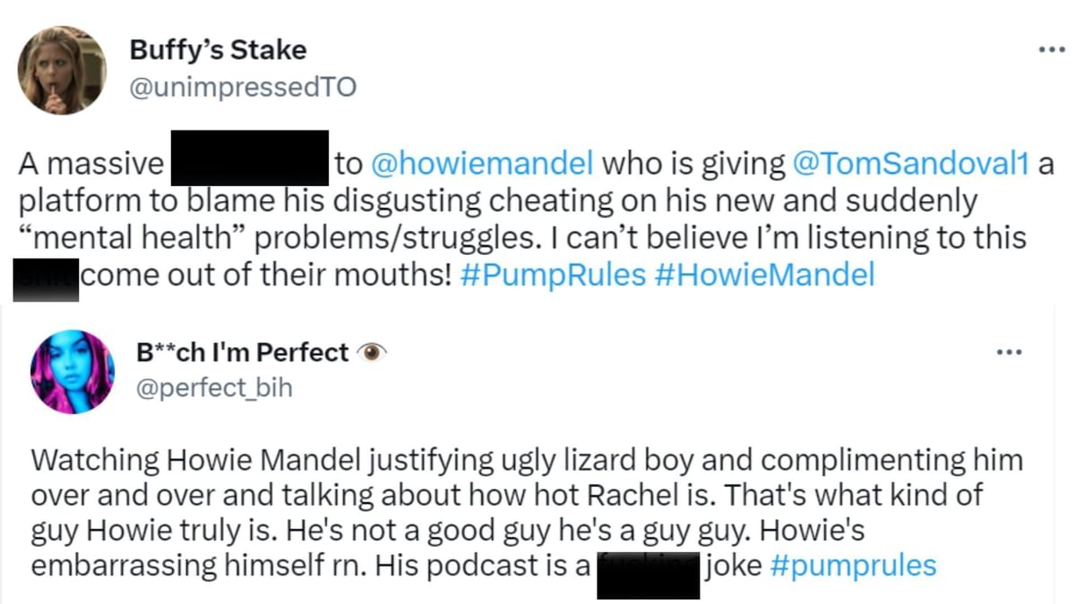Select the Buffy's Stake display name
The width and height of the screenshot is (1075, 604).
(x=218, y=49)
